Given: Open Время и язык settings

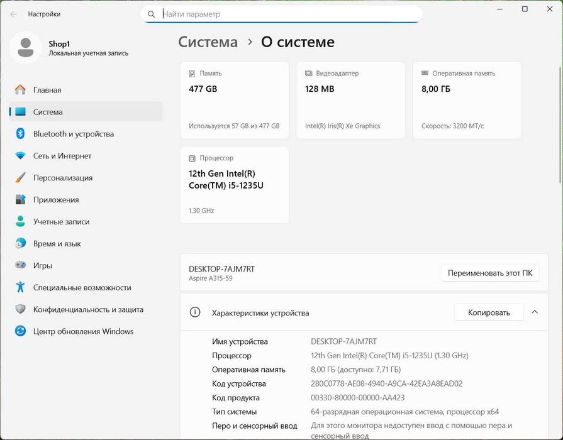Looking at the screenshot, I should (x=86, y=243).
